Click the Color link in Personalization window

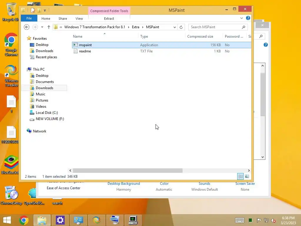click(164, 184)
